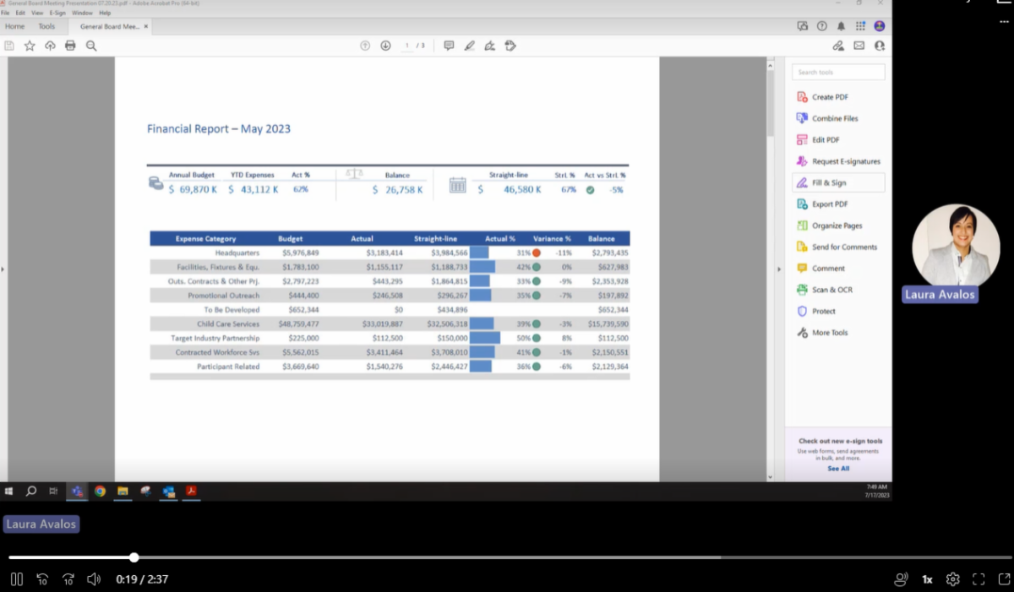The image size is (1014, 592).
Task: Open the E-Sign menu
Action: point(57,14)
